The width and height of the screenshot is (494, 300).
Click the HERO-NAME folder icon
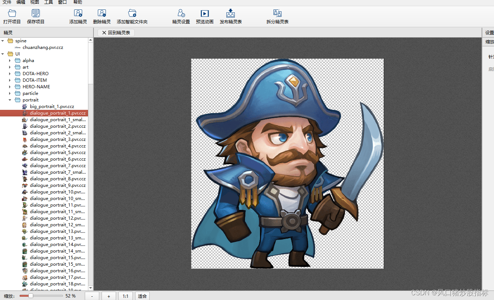click(18, 87)
